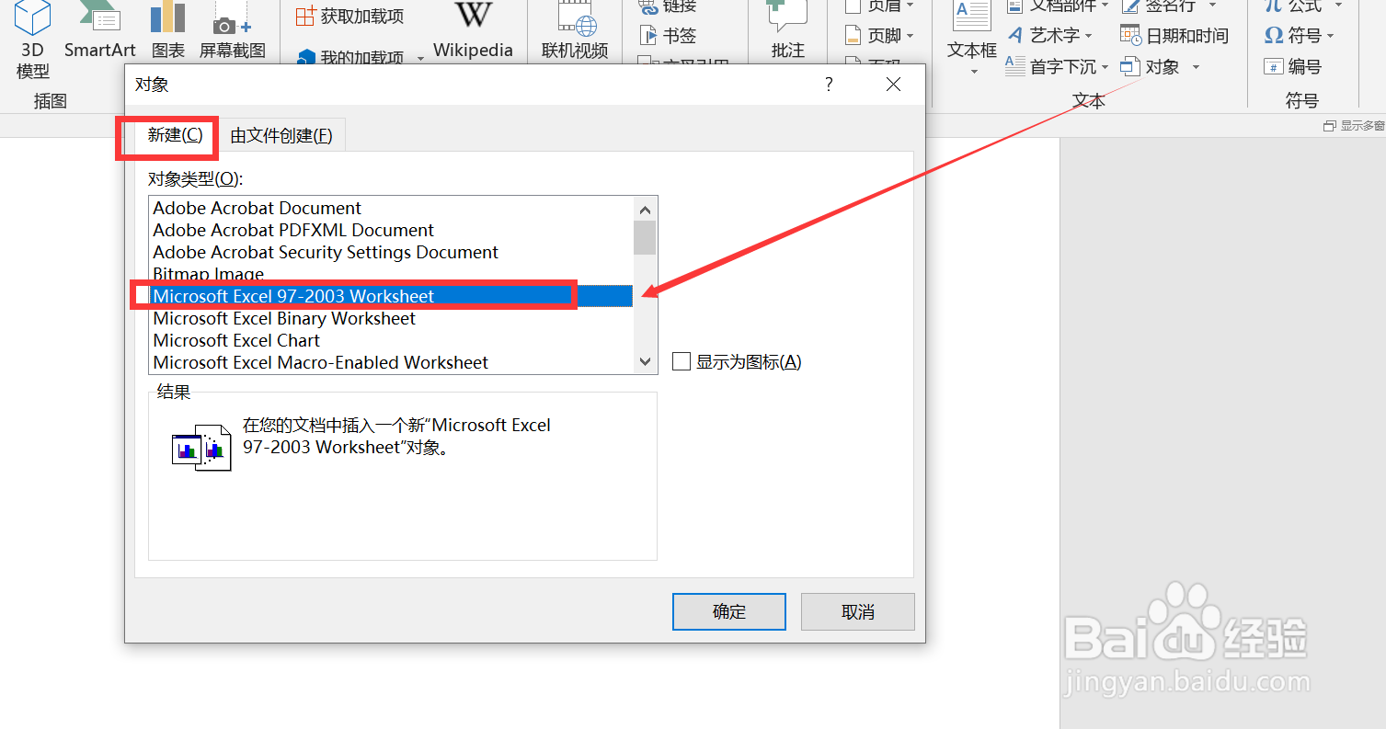Screen dimensions: 1386x729
Task: Expand 我的加载项 dropdown arrow
Action: point(420,59)
